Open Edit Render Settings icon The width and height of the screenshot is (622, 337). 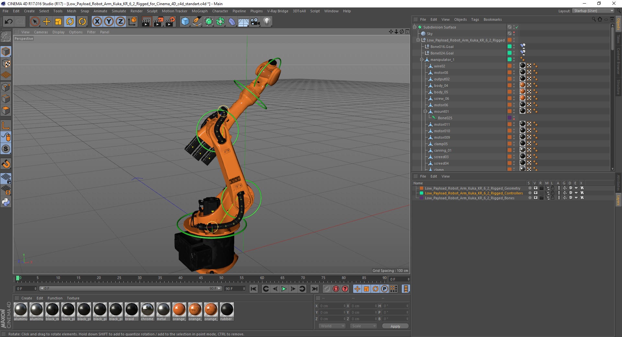point(170,21)
